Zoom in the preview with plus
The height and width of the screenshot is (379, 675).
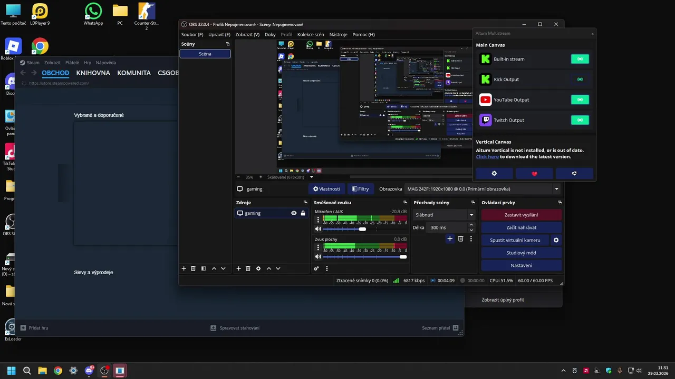pos(261,177)
